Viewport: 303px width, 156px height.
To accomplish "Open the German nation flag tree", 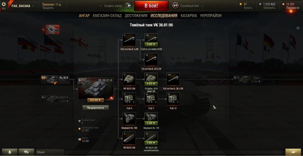I will point(53,29).
